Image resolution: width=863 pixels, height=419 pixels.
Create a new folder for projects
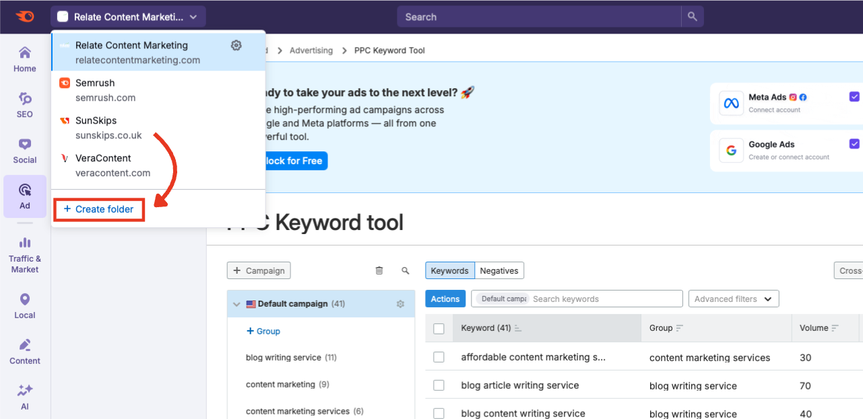click(98, 209)
